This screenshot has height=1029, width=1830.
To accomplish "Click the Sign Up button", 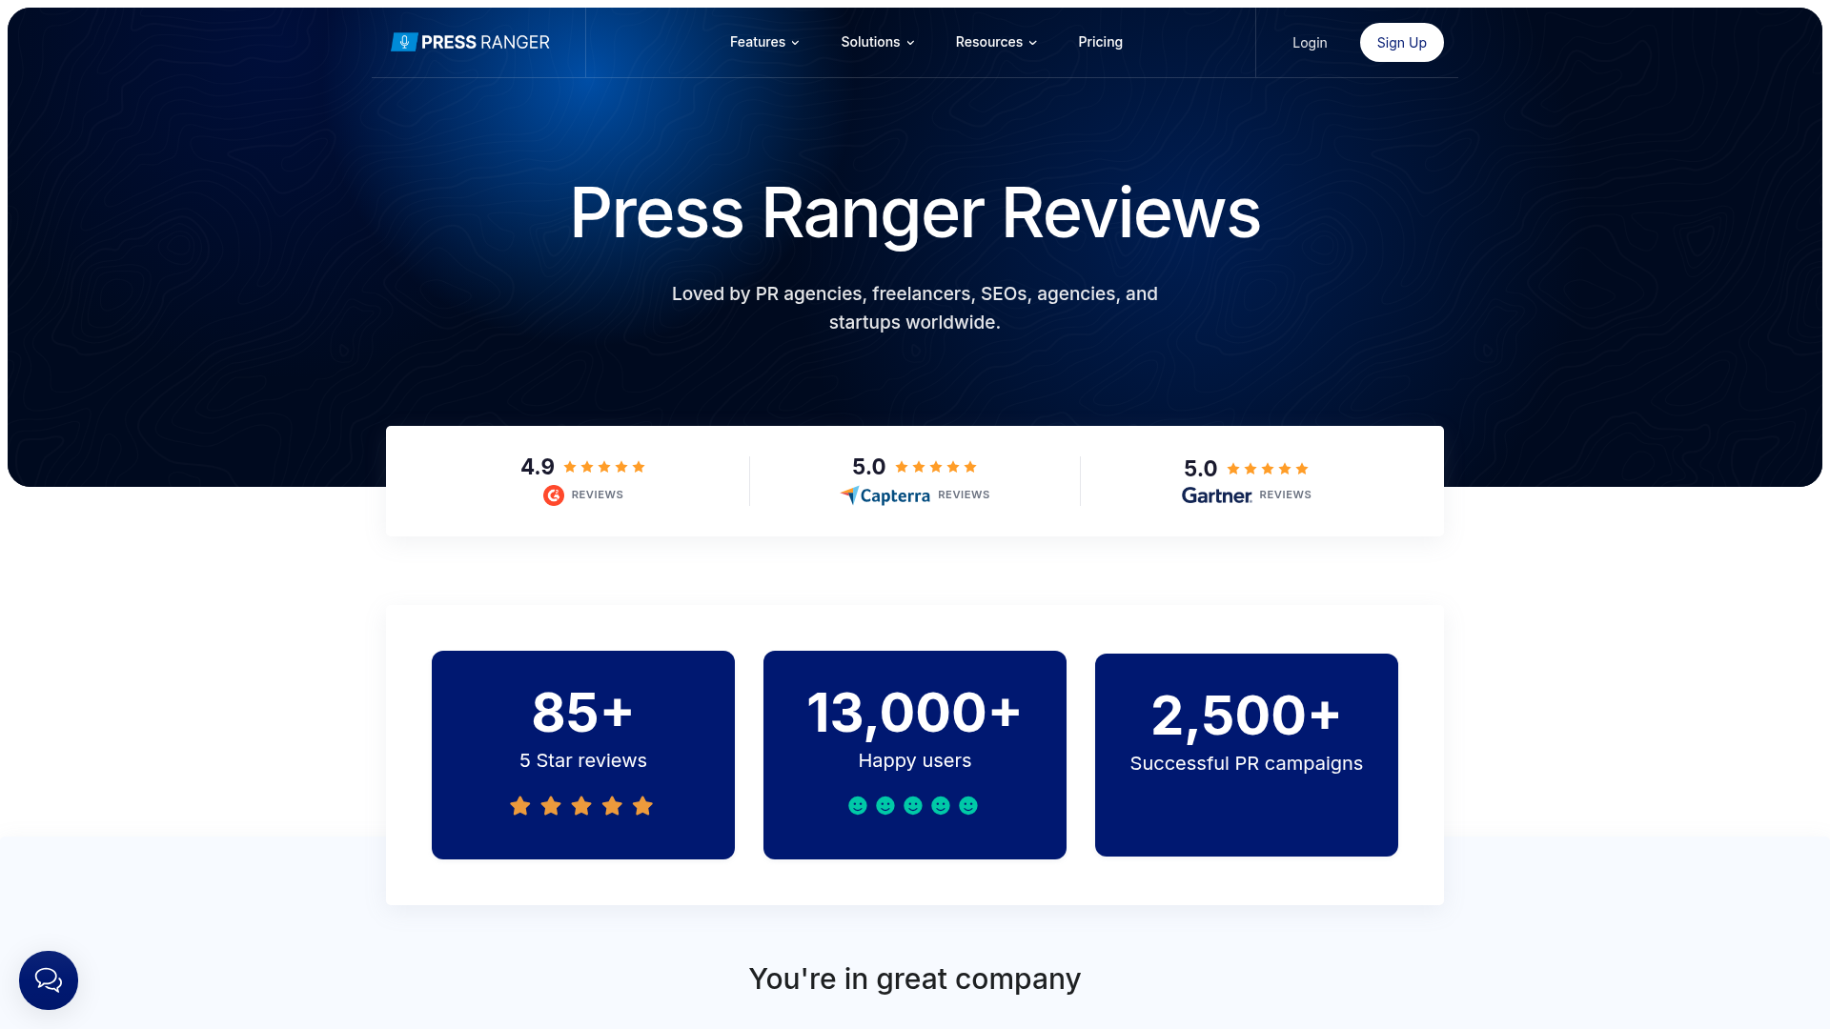I will 1401,43.
